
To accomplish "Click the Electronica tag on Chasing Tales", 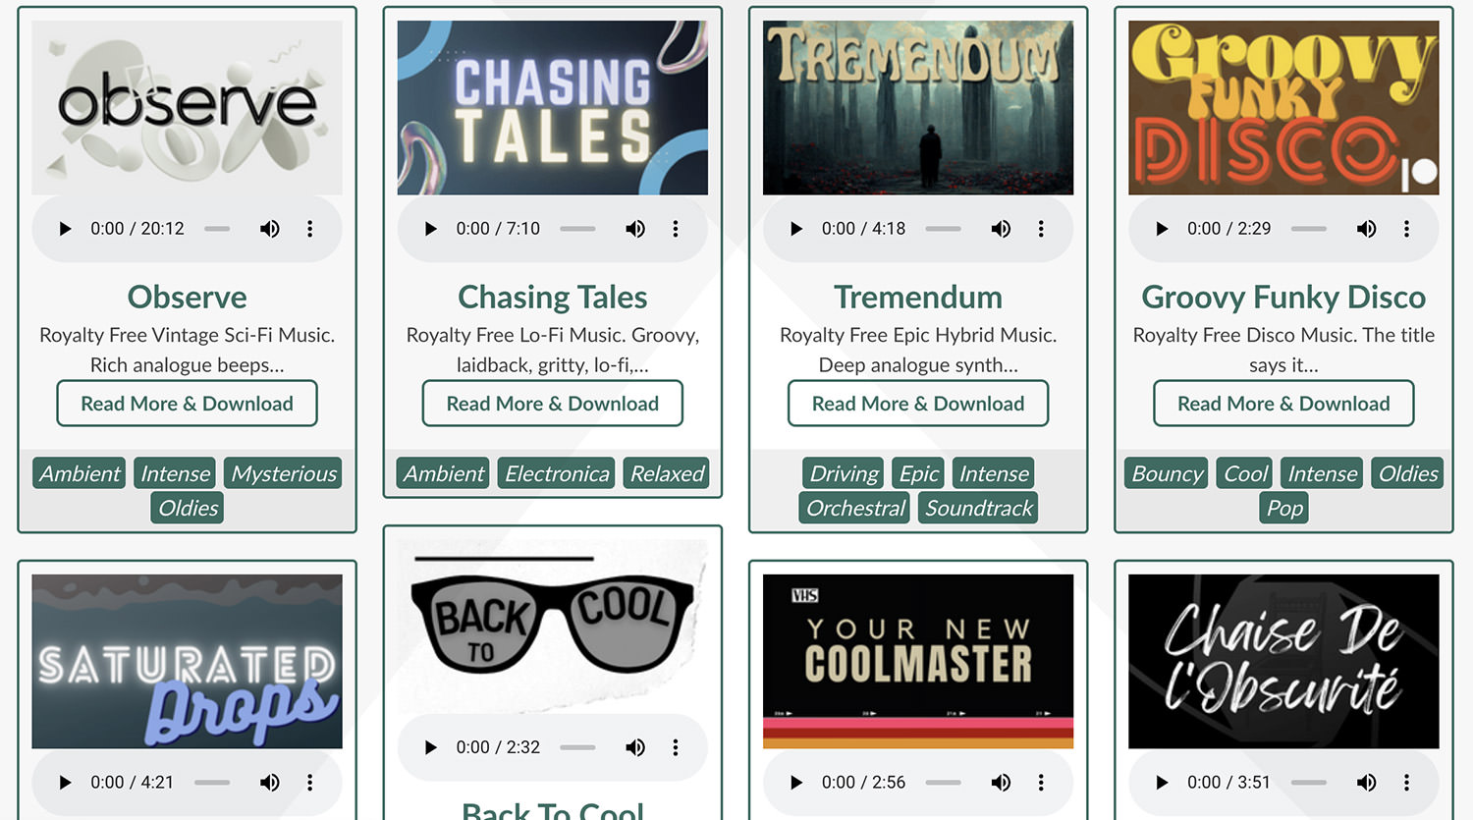I will (557, 473).
